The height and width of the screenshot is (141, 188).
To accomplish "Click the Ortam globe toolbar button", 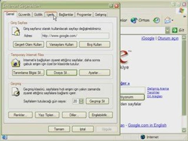I will click(x=140, y=20).
